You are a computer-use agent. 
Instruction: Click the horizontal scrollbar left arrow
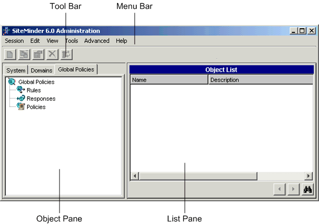(135, 176)
